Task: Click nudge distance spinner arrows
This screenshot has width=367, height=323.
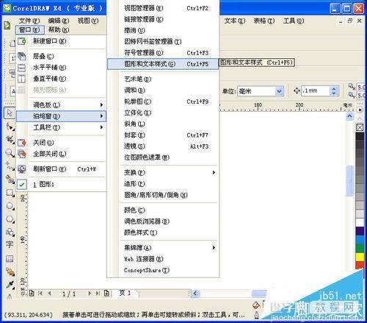Action: pos(334,91)
